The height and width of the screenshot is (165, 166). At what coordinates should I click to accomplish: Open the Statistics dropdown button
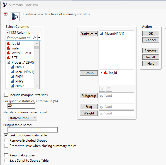click(89, 34)
